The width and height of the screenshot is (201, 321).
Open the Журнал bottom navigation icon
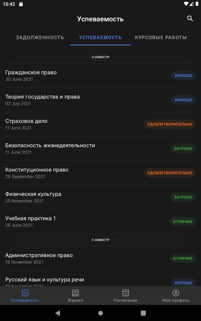click(x=75, y=293)
